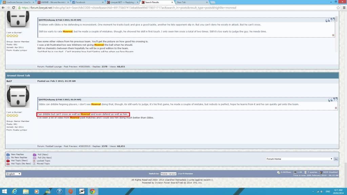Open File Explorer from the taskbar
The width and height of the screenshot is (347, 195).
[25, 191]
